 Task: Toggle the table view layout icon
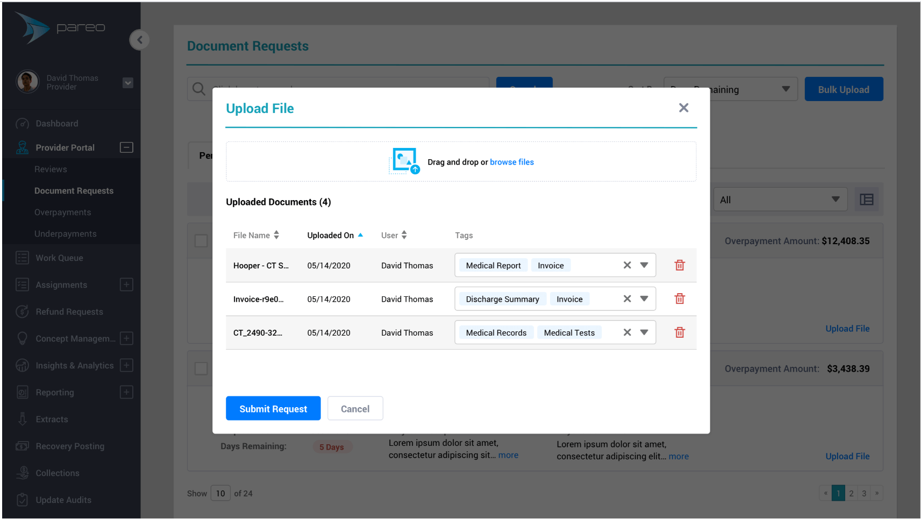(x=866, y=200)
